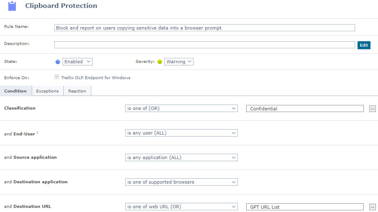The width and height of the screenshot is (378, 212).
Task: Switch to the Reaction tab
Action: [77, 91]
